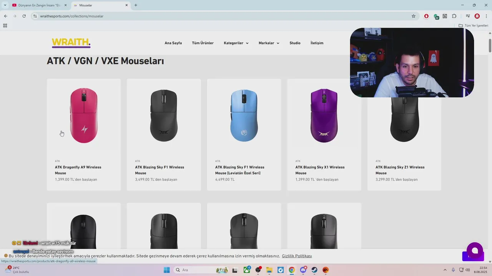Close the Mouselar tab
The image size is (492, 276).
point(126,5)
